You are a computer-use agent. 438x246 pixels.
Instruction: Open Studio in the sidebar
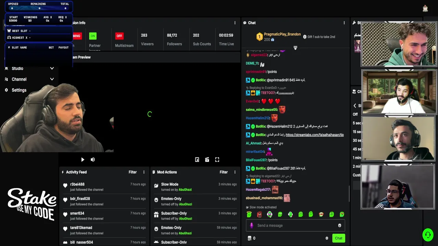[x=17, y=68]
